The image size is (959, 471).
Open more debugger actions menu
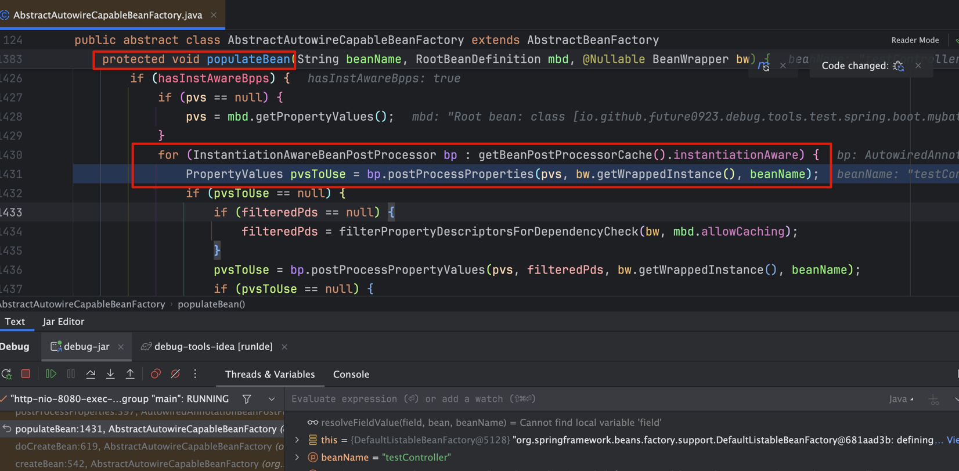coord(195,374)
